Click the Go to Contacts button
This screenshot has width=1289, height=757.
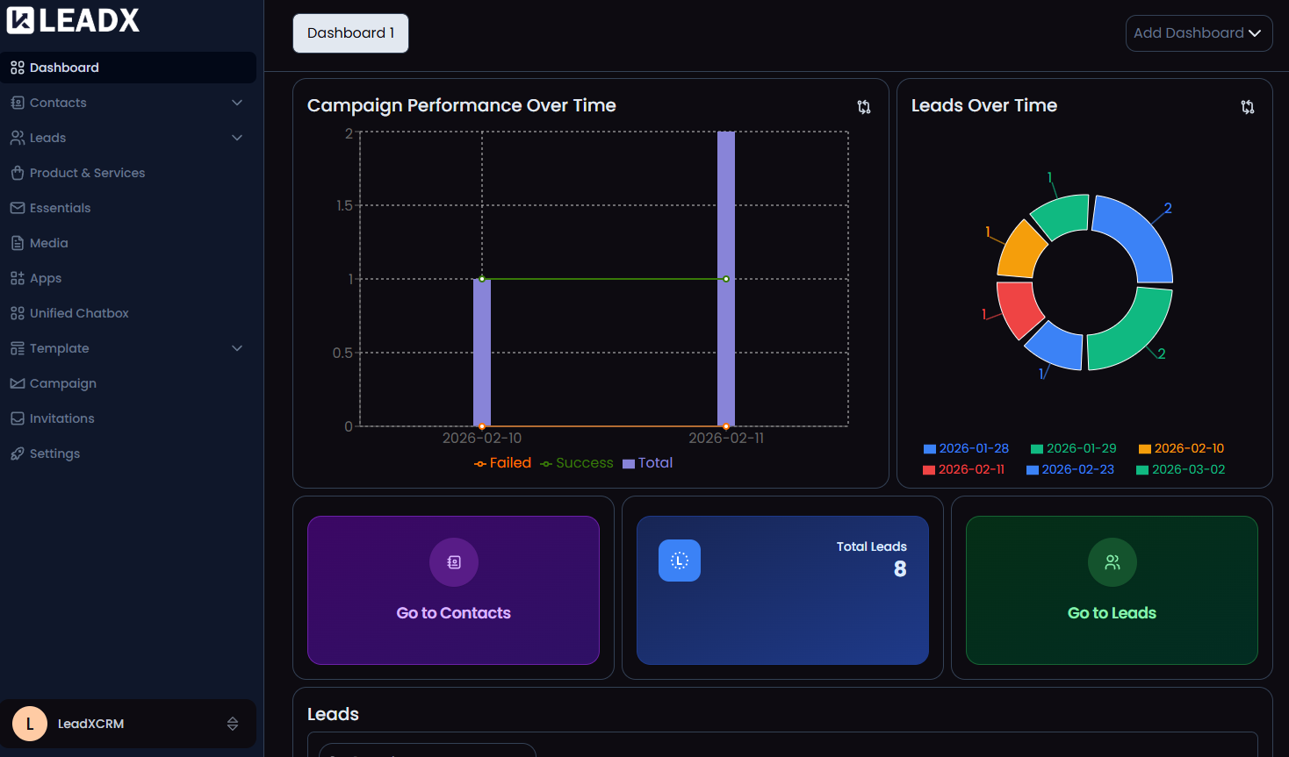[453, 612]
